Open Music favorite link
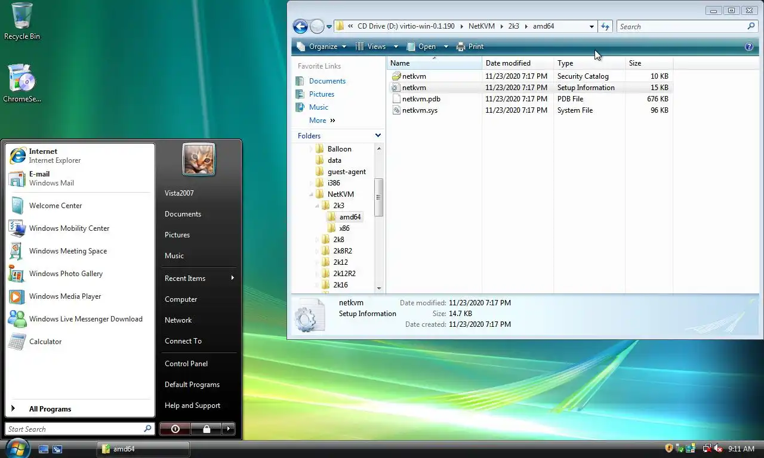Image resolution: width=764 pixels, height=458 pixels. pos(318,107)
